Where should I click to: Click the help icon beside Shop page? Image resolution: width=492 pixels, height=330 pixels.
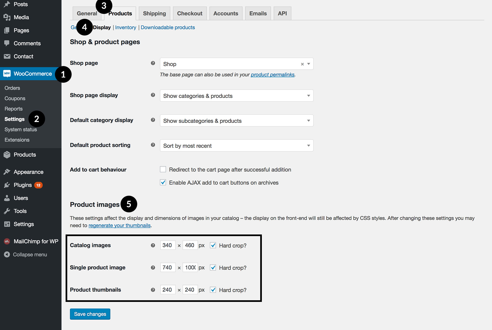click(x=153, y=63)
